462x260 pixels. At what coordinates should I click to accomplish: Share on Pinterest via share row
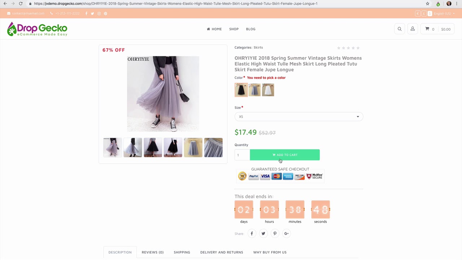(x=275, y=234)
